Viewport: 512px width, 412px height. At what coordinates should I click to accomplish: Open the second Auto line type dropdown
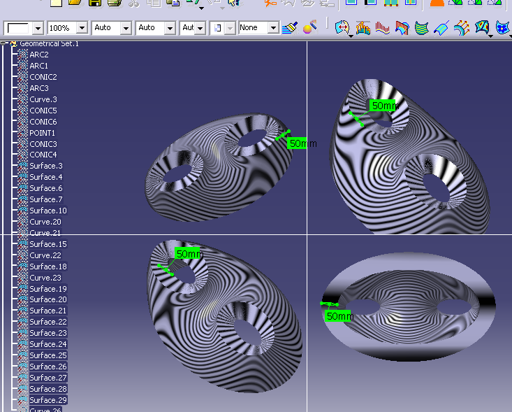(170, 28)
